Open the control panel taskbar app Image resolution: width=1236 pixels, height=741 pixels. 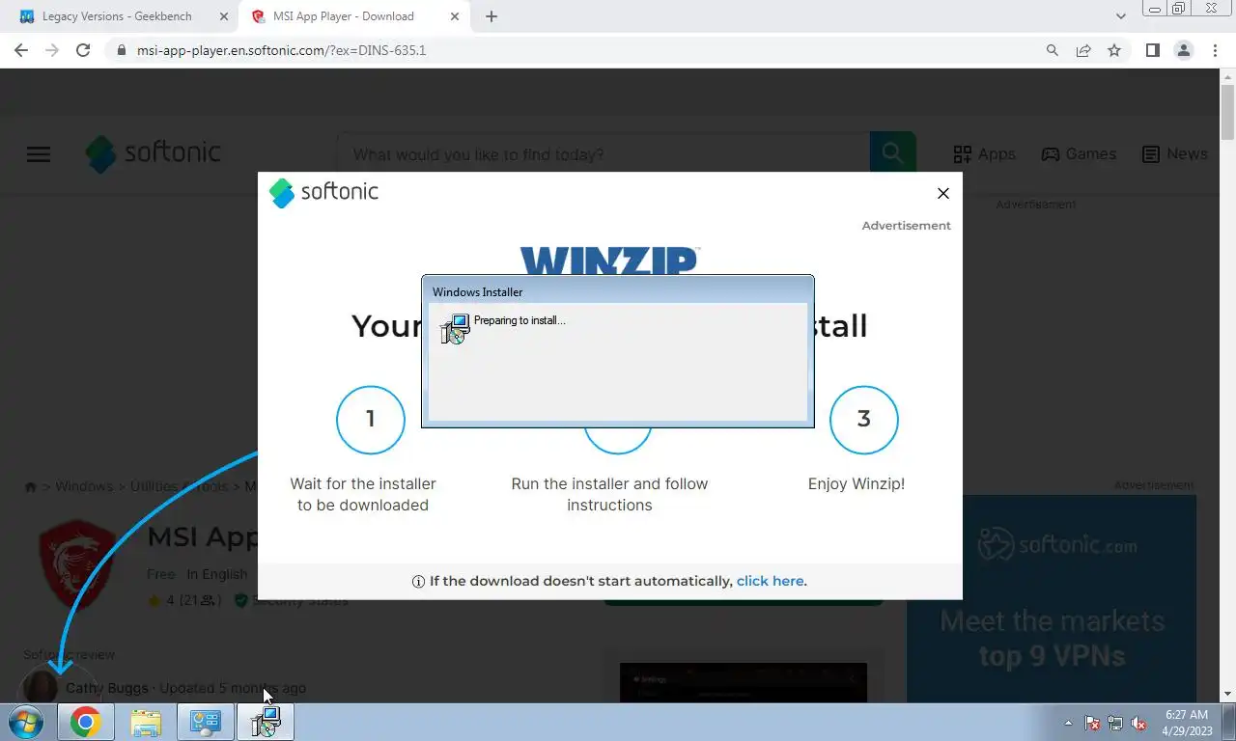click(206, 722)
